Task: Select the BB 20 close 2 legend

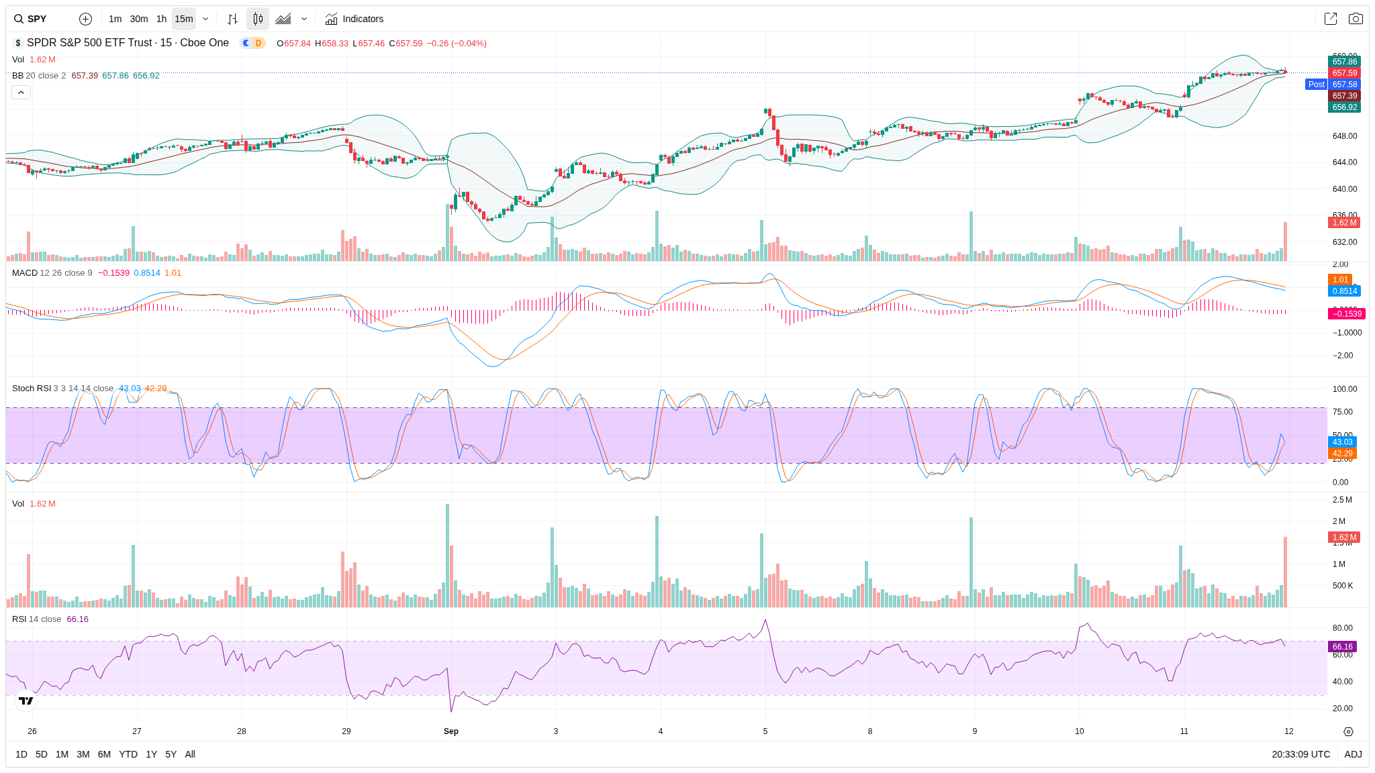Action: (x=39, y=76)
